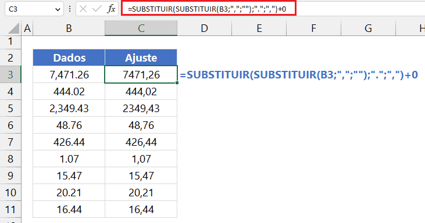This screenshot has width=425, height=223.
Task: Click the Dados header cell
Action: 69,57
